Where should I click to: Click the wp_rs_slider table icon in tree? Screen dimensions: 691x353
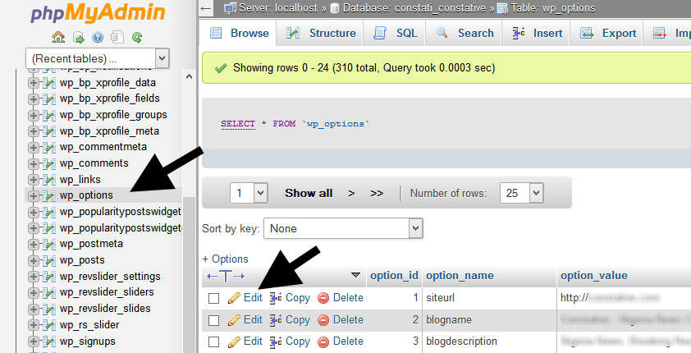point(48,325)
